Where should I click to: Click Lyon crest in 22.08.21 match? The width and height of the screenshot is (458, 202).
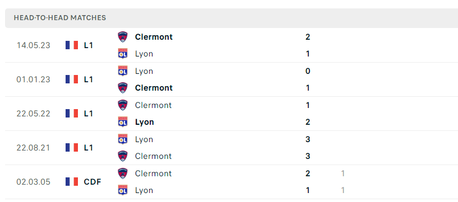pos(123,139)
